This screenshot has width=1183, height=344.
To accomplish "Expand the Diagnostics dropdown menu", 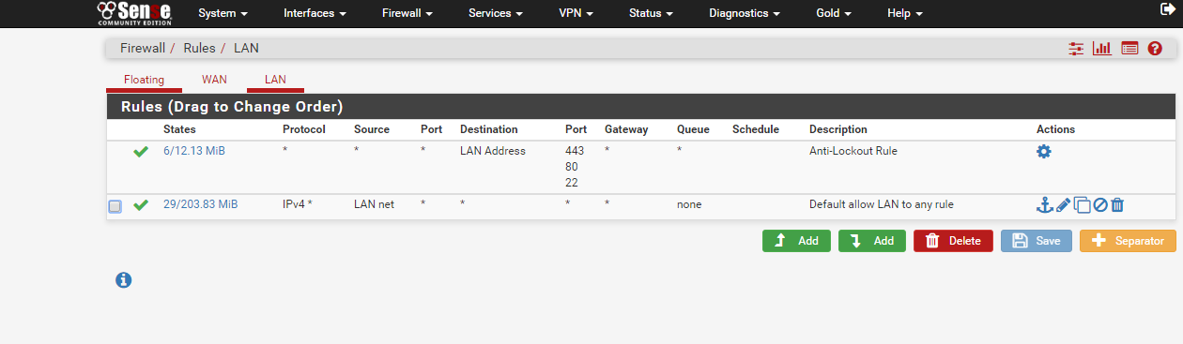I will tap(745, 13).
